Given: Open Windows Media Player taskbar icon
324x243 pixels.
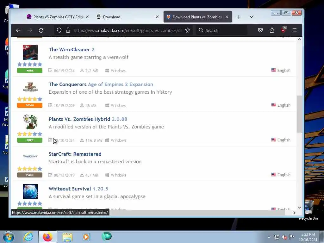Looking at the screenshot, I should [x=86, y=237].
